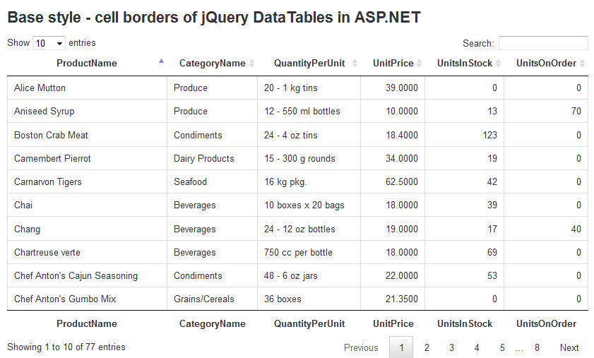Open the Show entries dropdown

49,43
